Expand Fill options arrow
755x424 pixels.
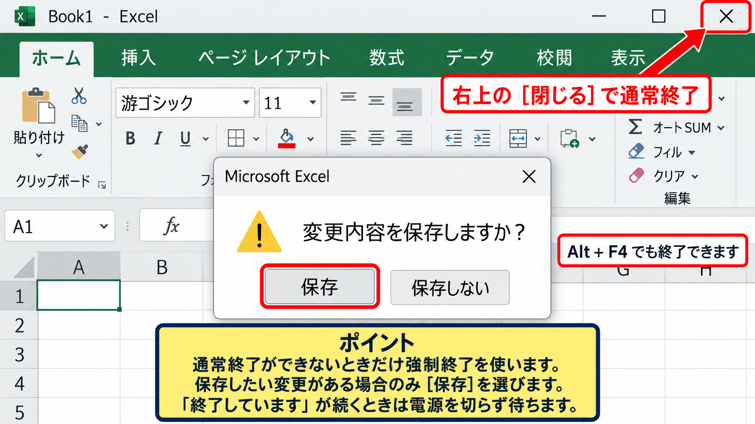coord(692,153)
